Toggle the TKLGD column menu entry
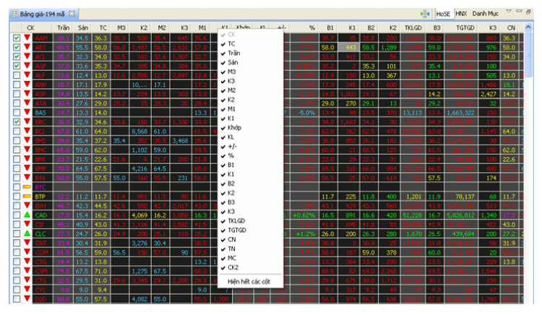The height and width of the screenshot is (315, 542). 251,221
